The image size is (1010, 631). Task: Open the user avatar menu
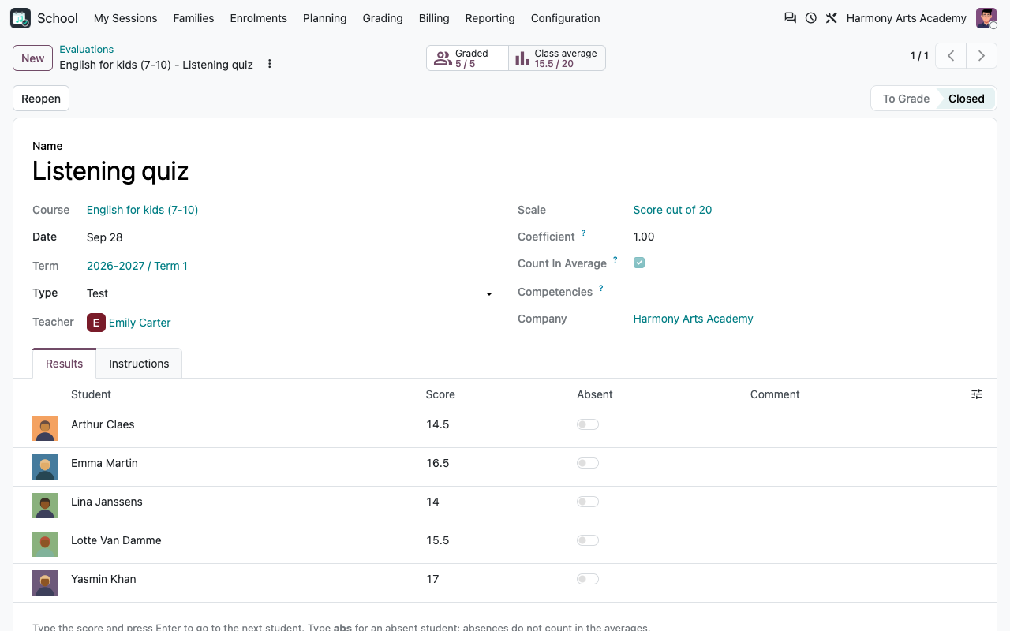pyautogui.click(x=986, y=18)
